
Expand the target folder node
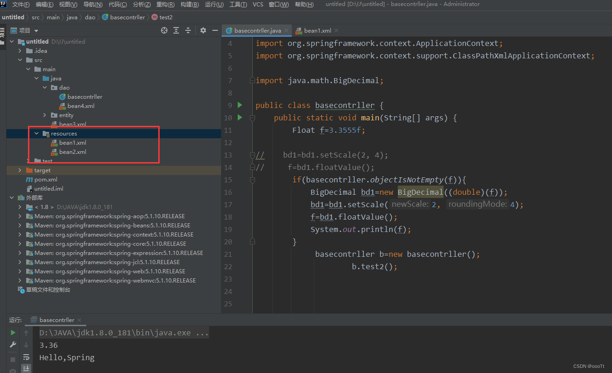click(20, 170)
